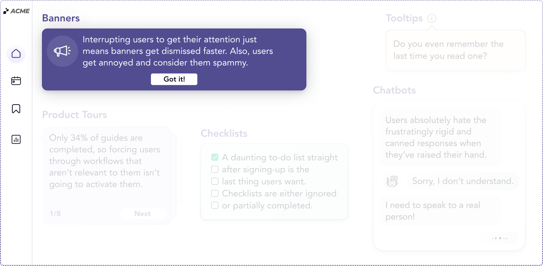Click the 'Sorry, I don't understand.' chat message

[x=463, y=181]
